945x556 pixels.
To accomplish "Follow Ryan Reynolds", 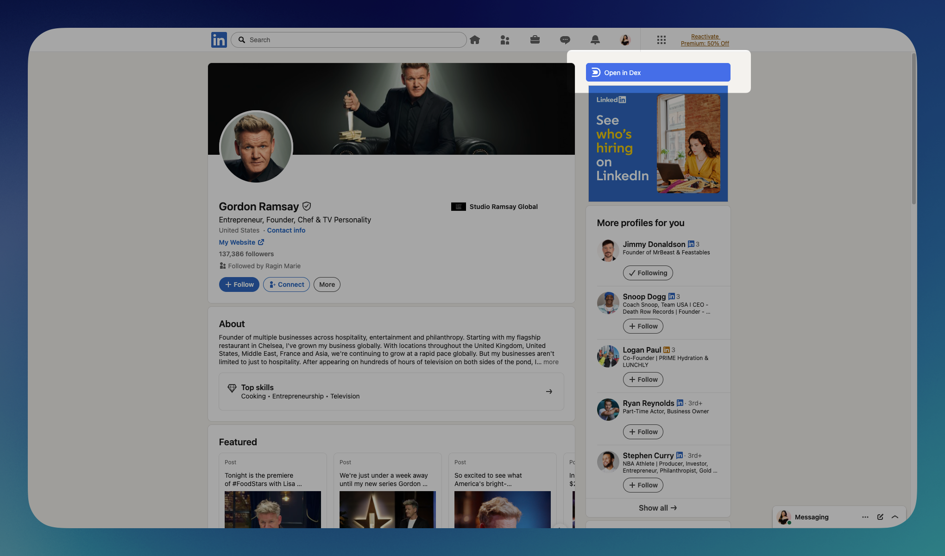I will click(643, 432).
